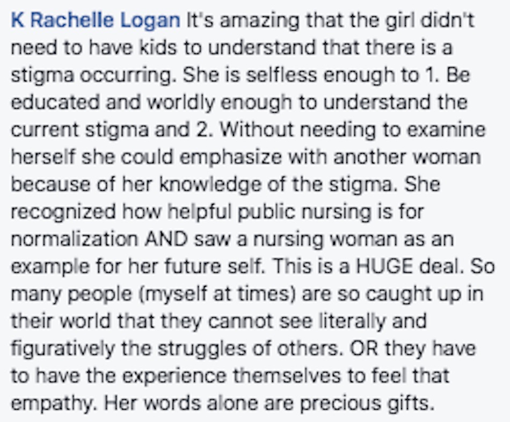Click the word "emphasize" in the comment
This screenshot has width=510, height=422.
click(231, 157)
